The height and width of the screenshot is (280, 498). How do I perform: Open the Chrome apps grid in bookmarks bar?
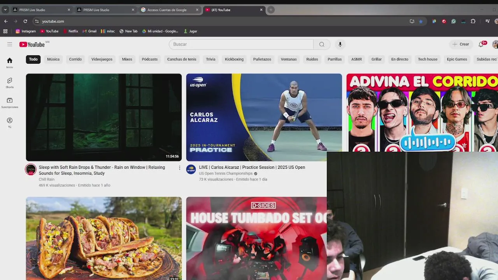pos(5,31)
